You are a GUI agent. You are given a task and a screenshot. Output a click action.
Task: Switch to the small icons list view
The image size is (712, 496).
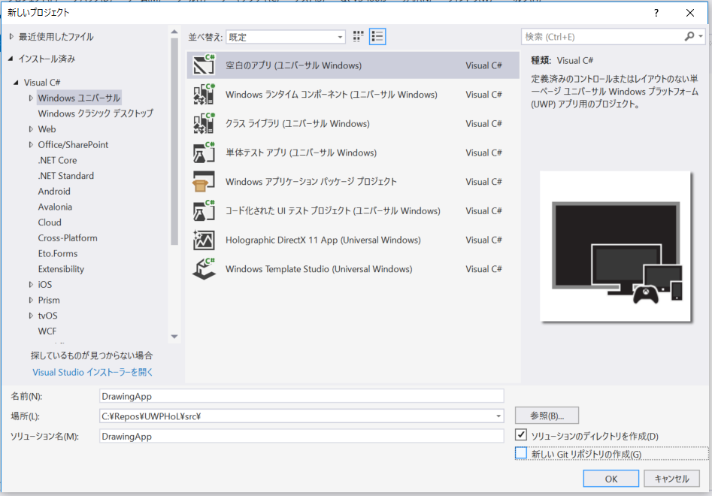click(x=377, y=37)
